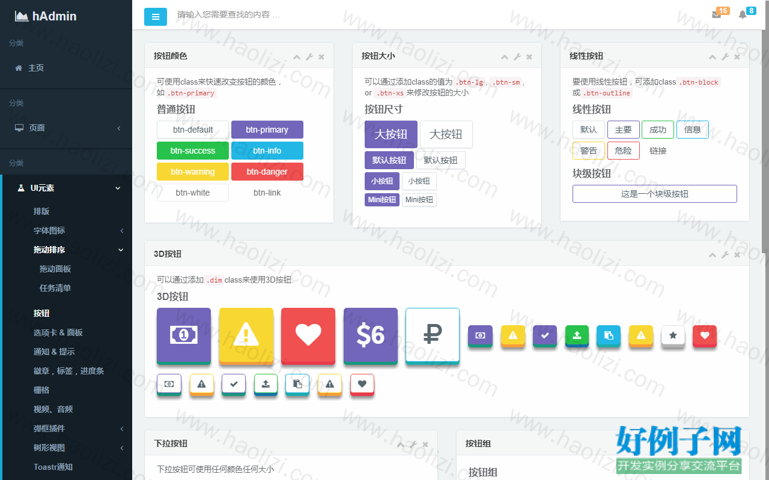Click the large yellow warning 3D button
This screenshot has width=769, height=480.
246,336
